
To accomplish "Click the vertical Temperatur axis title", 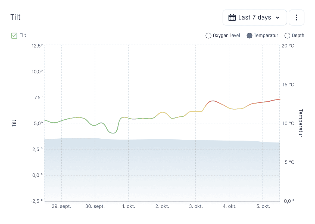I will coord(300,123).
